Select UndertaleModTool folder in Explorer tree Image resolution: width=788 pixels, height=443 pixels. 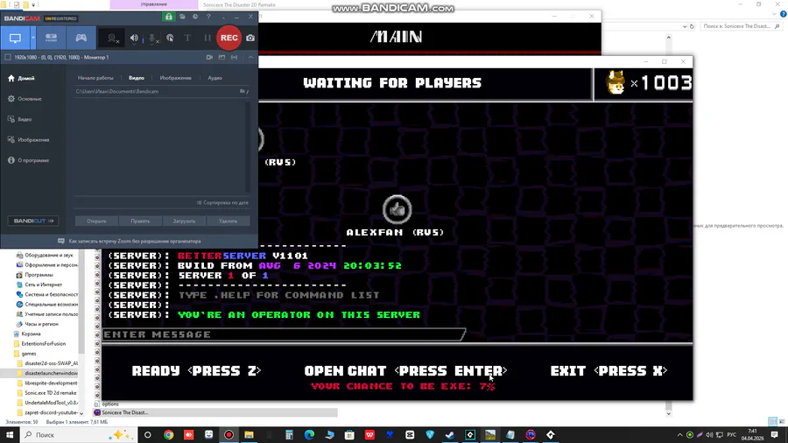click(51, 403)
